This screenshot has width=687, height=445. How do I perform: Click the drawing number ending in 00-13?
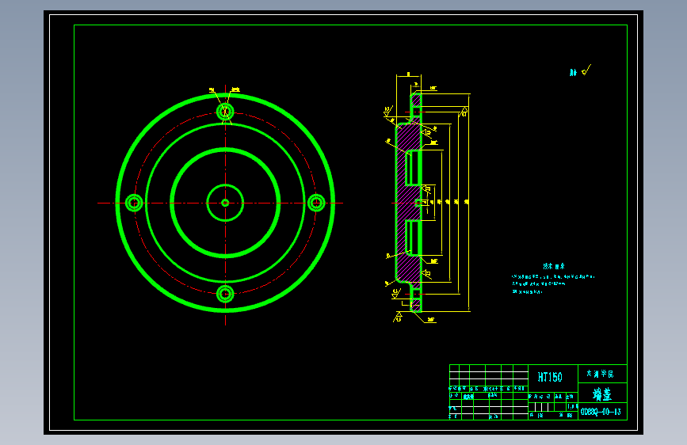click(601, 412)
